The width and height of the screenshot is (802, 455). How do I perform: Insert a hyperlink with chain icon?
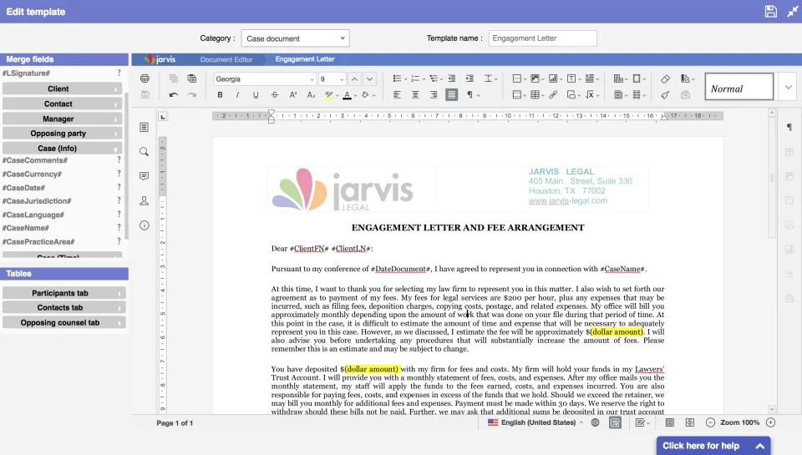pos(553,95)
